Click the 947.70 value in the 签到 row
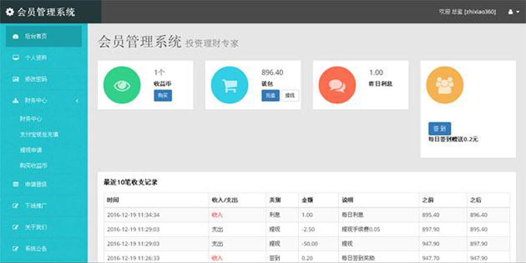This screenshot has height=263, width=526. [431, 258]
